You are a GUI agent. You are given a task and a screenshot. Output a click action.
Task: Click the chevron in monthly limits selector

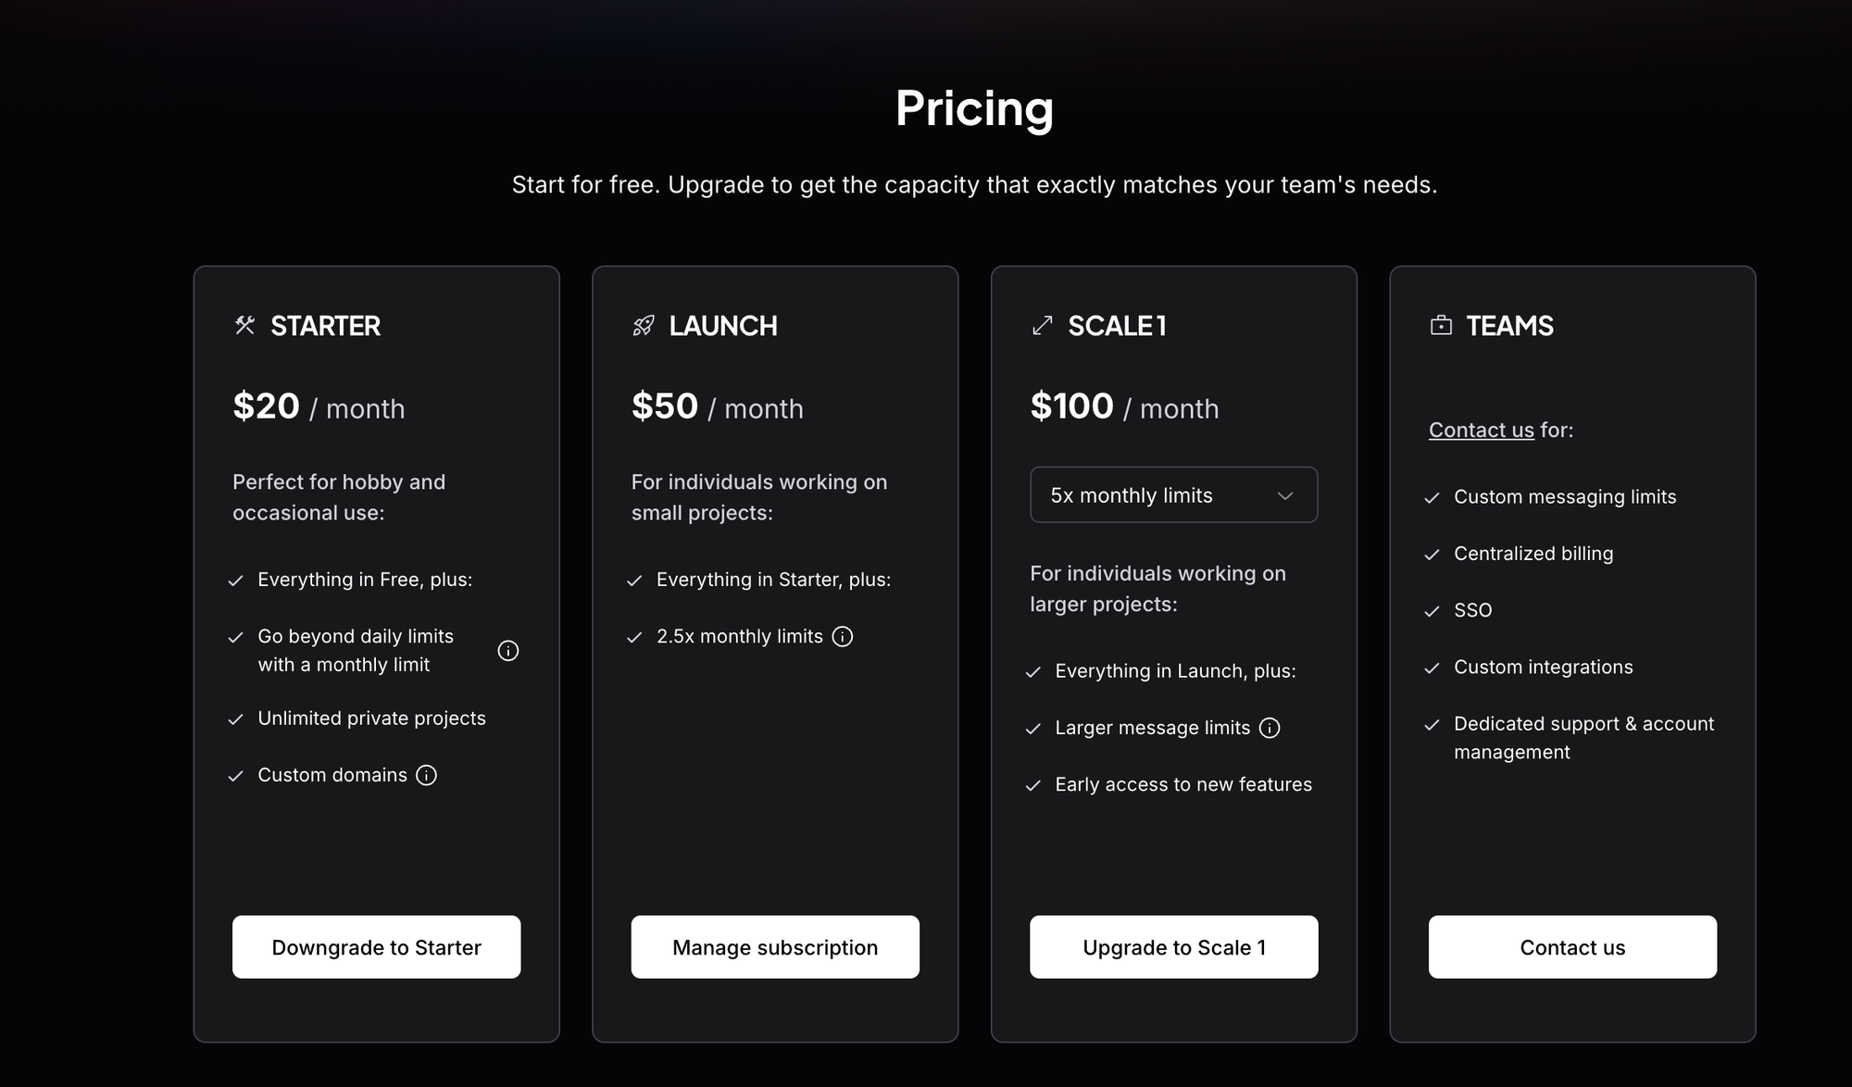(1285, 495)
